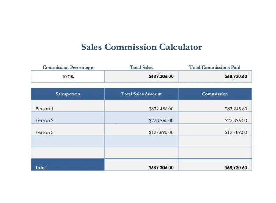276x203 pixels.
Task: Click Person 2 sales amount $228,960.00
Action: [141, 118]
